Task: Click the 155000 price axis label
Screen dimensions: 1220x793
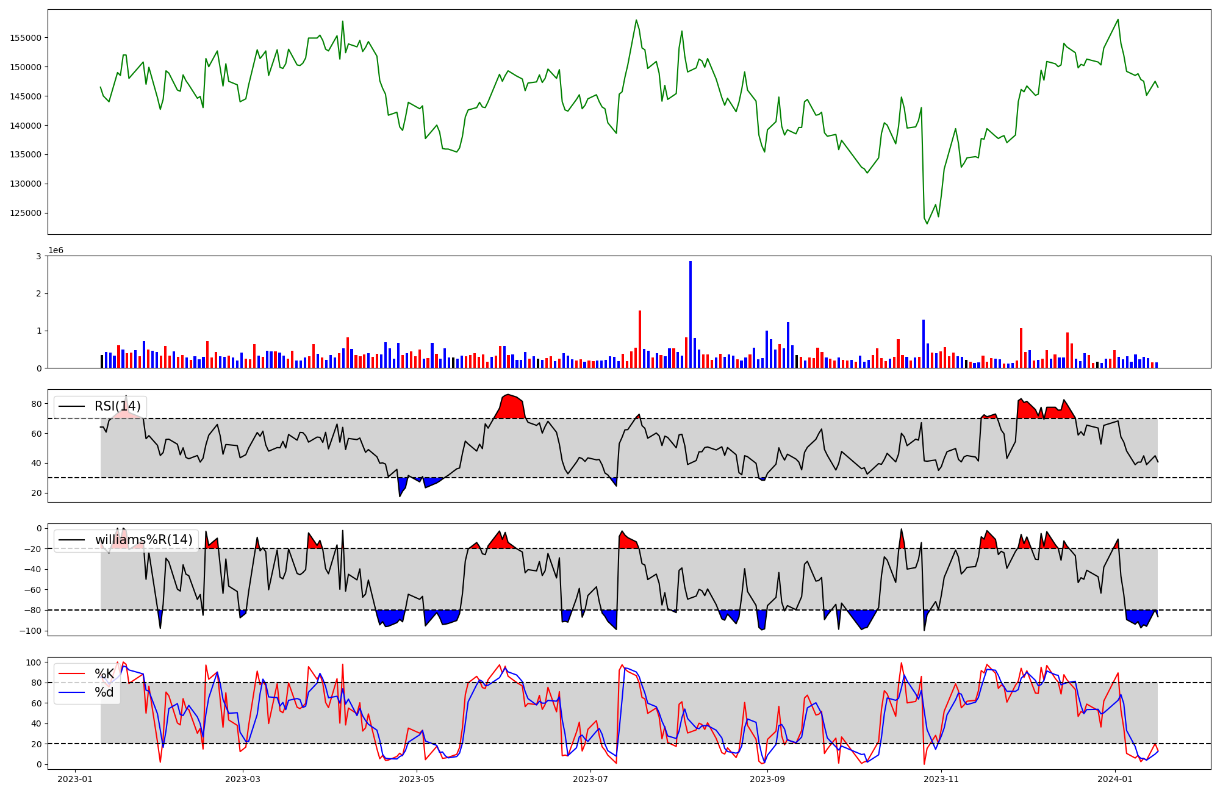Action: point(26,38)
